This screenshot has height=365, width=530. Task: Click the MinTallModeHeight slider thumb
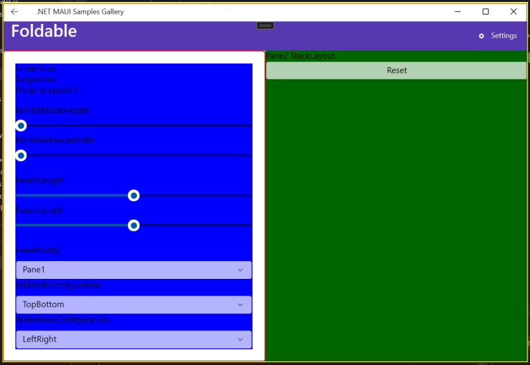click(x=21, y=125)
